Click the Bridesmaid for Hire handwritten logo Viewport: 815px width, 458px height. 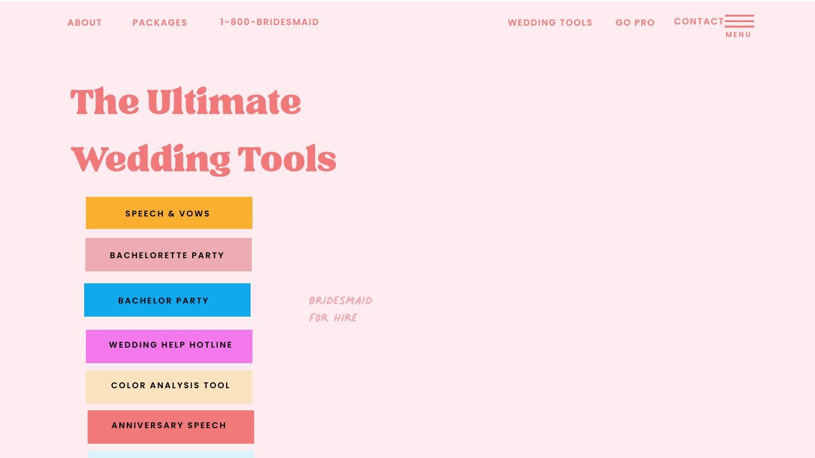point(341,309)
